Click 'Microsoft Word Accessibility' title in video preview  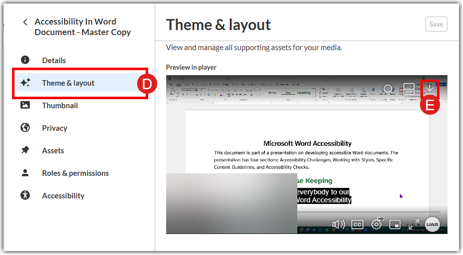click(307, 144)
